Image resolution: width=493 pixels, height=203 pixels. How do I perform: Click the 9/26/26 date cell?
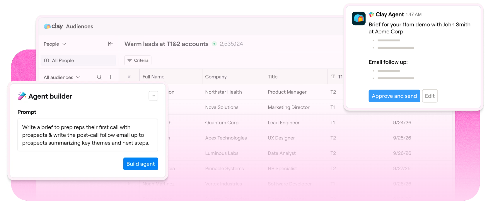point(402,153)
